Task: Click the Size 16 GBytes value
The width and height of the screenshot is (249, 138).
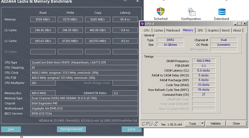Action: [x=170, y=45]
